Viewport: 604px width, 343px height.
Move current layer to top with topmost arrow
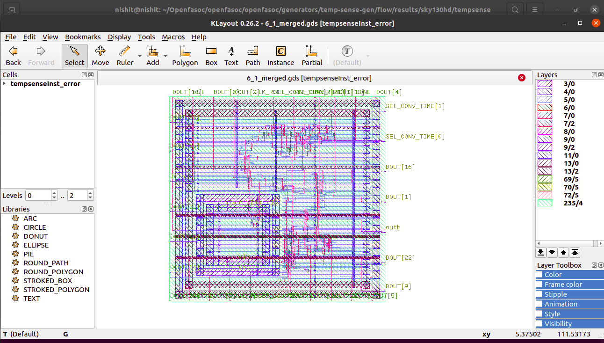tap(574, 252)
